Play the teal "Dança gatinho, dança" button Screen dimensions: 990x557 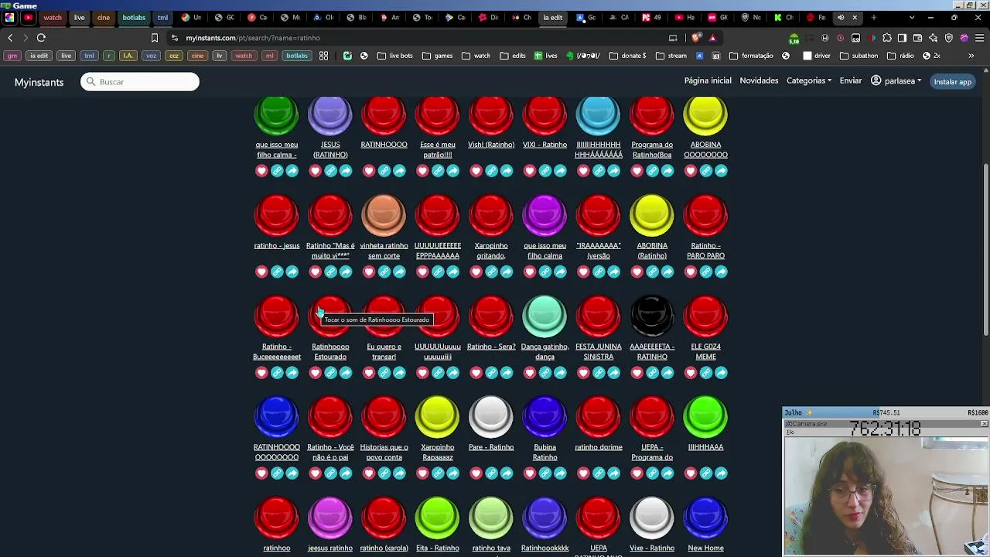(x=544, y=316)
